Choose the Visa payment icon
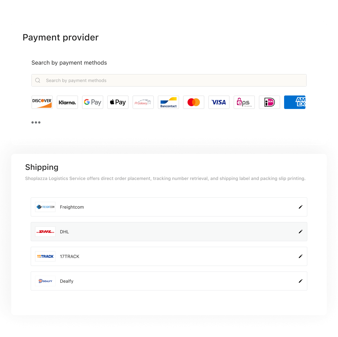This screenshot has width=338, height=337. (219, 102)
